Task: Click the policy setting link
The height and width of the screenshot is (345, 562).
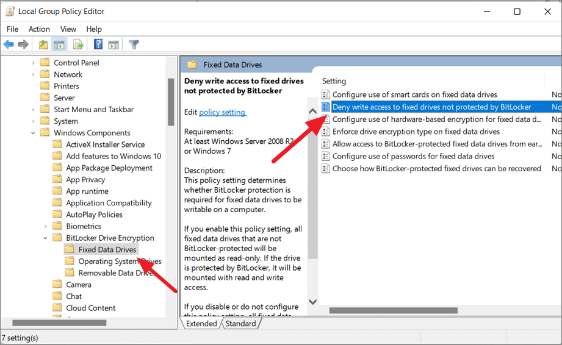Action: tap(222, 112)
